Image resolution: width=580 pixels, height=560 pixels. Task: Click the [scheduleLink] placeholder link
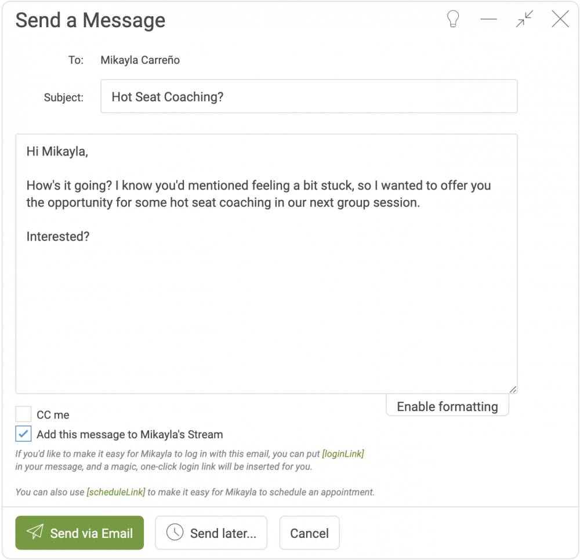tap(116, 492)
